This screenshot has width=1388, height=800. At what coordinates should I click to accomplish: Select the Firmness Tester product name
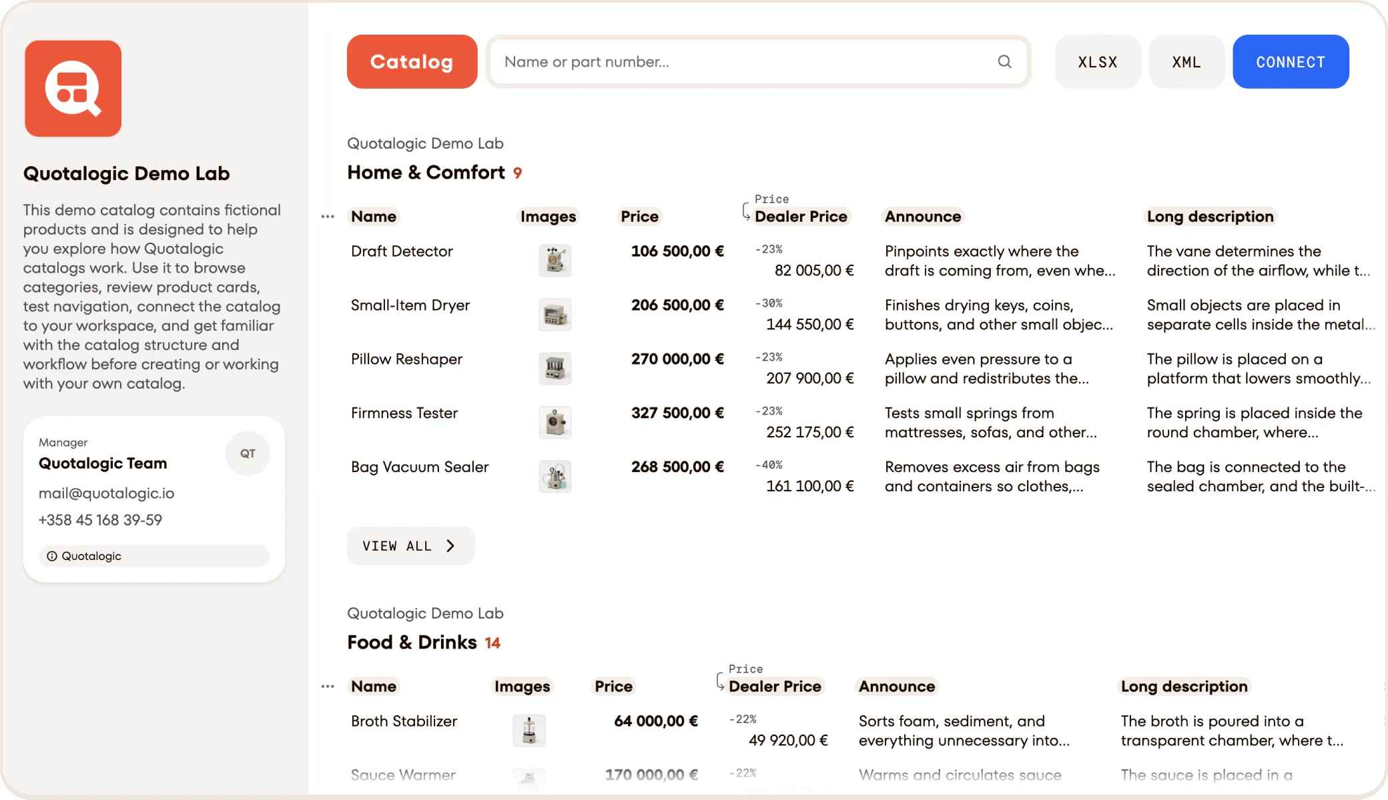click(404, 413)
